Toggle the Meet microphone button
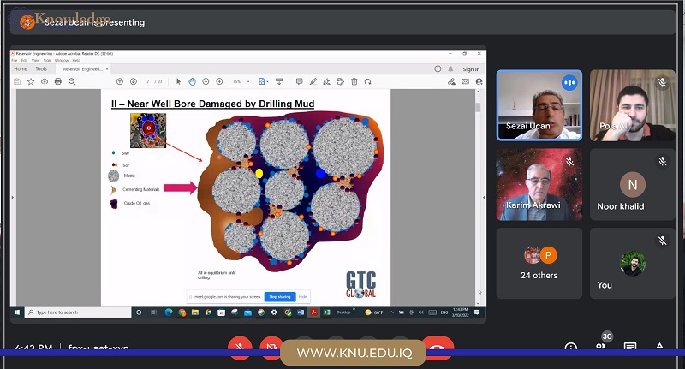The image size is (685, 369). click(240, 347)
